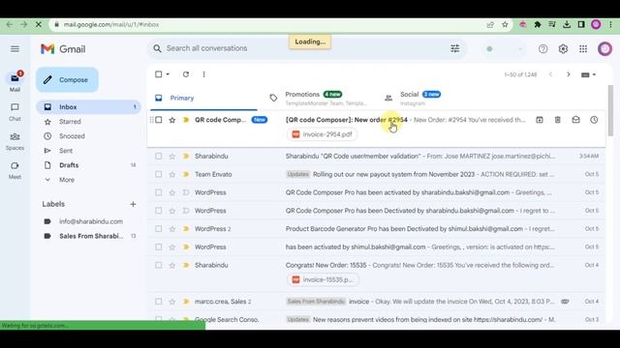Viewport: 620px width, 348px height.
Task: Open browser downloads icon
Action: [x=567, y=24]
